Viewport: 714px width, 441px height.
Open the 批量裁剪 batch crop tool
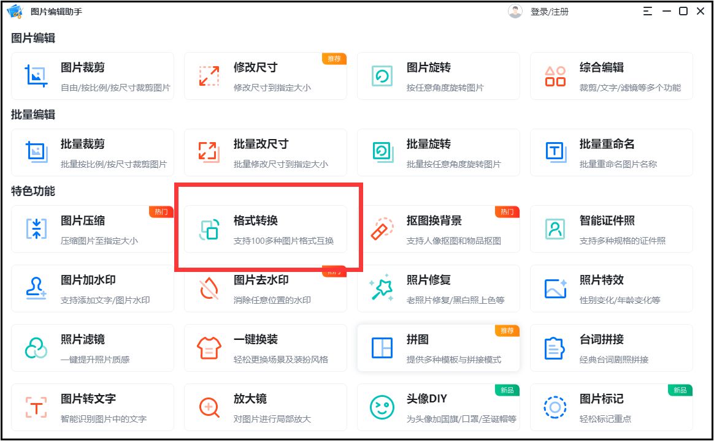click(x=92, y=152)
